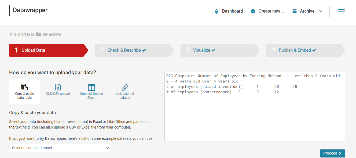Click the Datawrapper logo
Screen dimensions: 356x158
click(30, 10)
